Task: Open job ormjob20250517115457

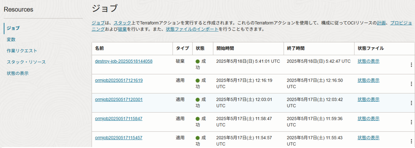Action: pos(119,138)
